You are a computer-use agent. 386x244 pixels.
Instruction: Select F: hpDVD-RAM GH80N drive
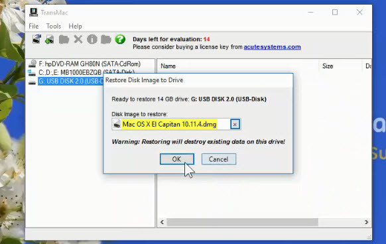click(x=90, y=64)
